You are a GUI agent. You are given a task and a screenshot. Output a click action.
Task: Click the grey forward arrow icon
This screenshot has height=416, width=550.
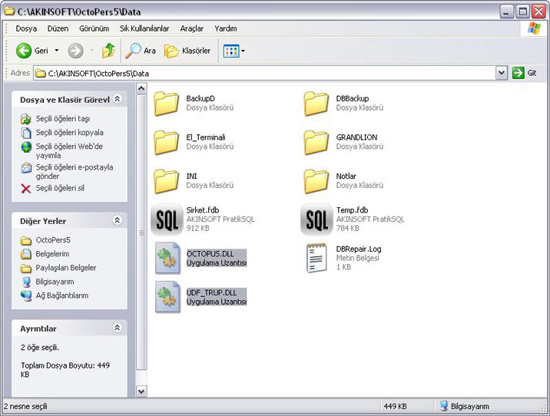pos(75,51)
